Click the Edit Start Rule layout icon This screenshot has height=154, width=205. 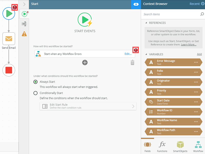tap(45, 106)
